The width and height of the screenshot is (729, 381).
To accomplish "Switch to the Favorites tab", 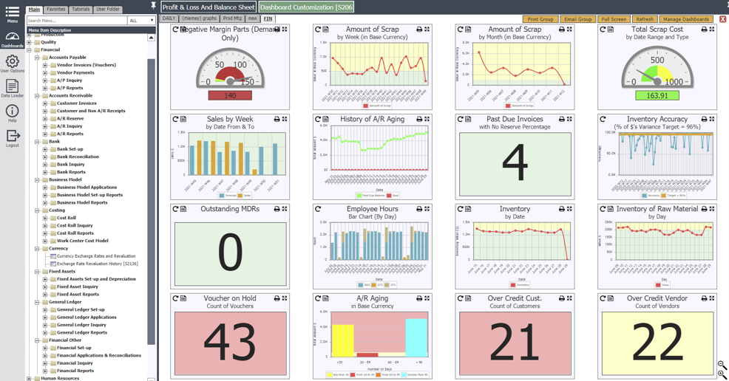I will click(56, 10).
